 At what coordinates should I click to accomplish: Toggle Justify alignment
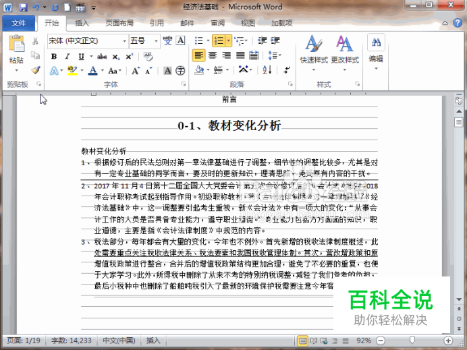[x=240, y=55]
